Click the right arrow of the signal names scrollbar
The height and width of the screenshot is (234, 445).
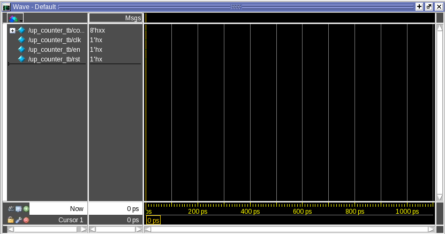tap(84, 230)
